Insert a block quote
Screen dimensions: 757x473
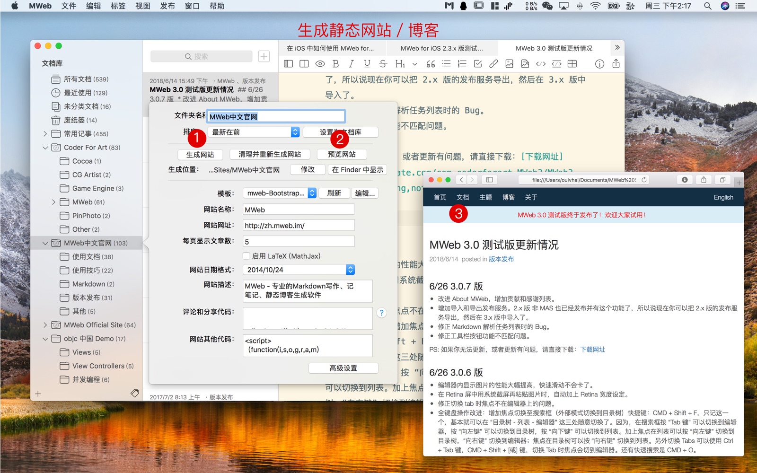(x=431, y=64)
